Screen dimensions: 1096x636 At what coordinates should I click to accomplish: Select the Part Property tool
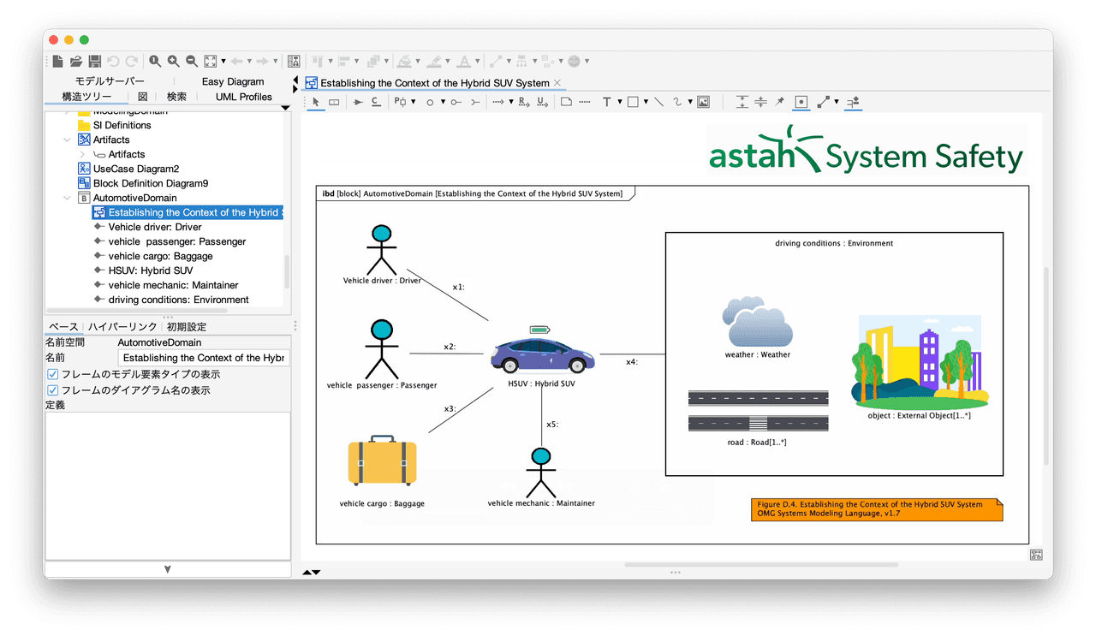pos(334,102)
